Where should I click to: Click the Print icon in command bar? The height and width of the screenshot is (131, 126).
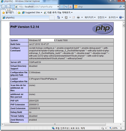click(78, 17)
